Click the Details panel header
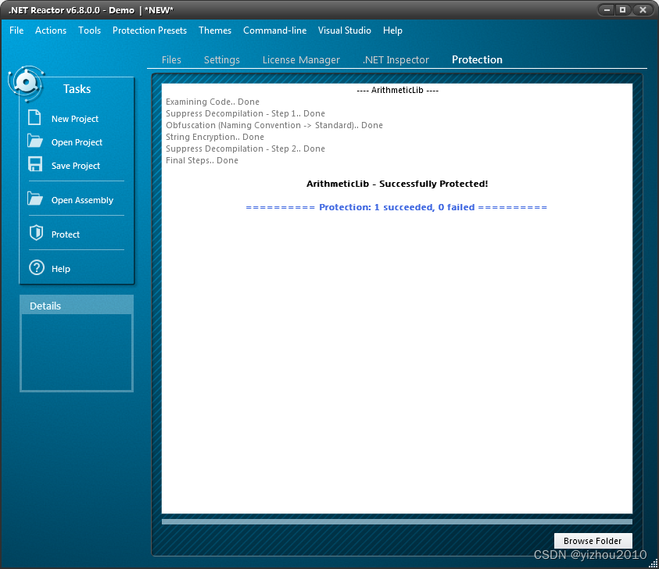This screenshot has height=569, width=659. point(77,306)
